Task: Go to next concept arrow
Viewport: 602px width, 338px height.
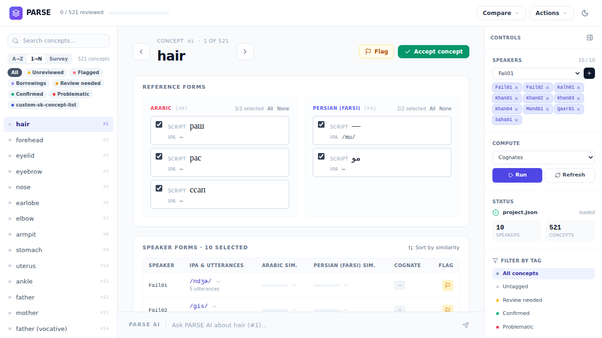Action: (245, 52)
